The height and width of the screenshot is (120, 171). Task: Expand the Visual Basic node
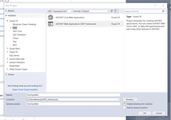coord(8,48)
